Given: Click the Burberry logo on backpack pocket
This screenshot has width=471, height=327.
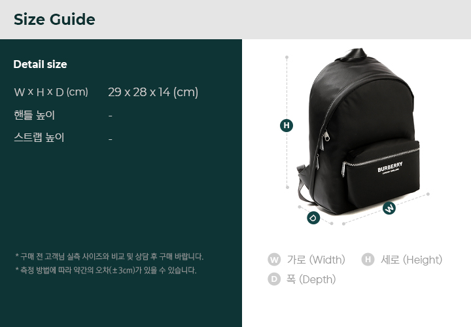Looking at the screenshot, I should [390, 167].
